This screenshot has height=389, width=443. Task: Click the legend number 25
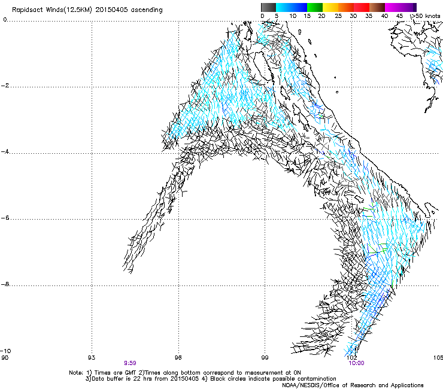338,16
